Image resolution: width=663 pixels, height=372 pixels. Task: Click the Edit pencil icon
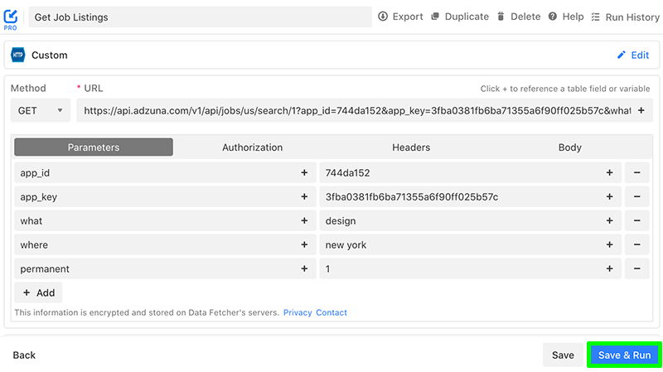pos(621,55)
